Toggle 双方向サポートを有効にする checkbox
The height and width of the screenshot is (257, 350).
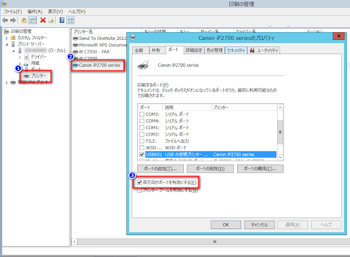[x=139, y=183]
